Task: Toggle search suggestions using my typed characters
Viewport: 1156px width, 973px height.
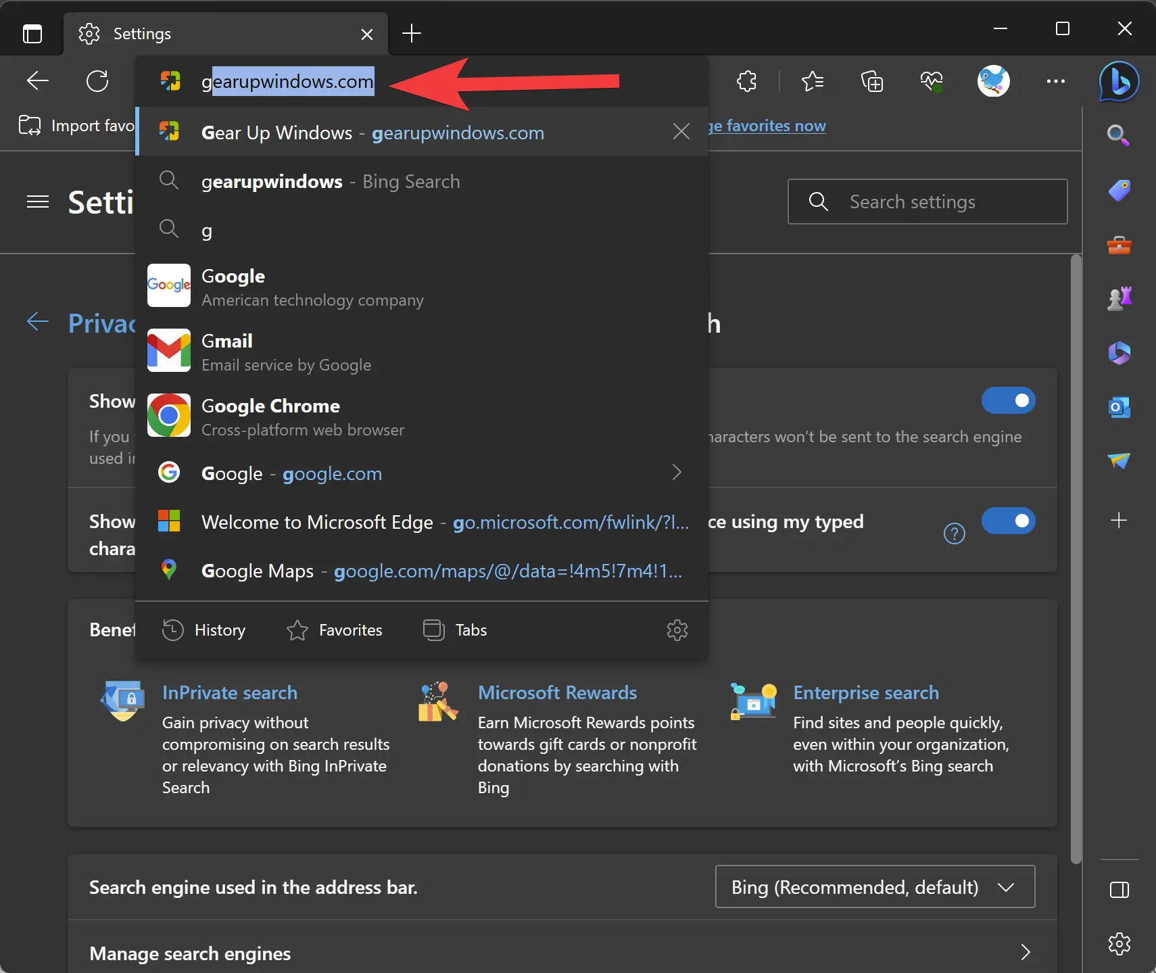Action: (1008, 521)
